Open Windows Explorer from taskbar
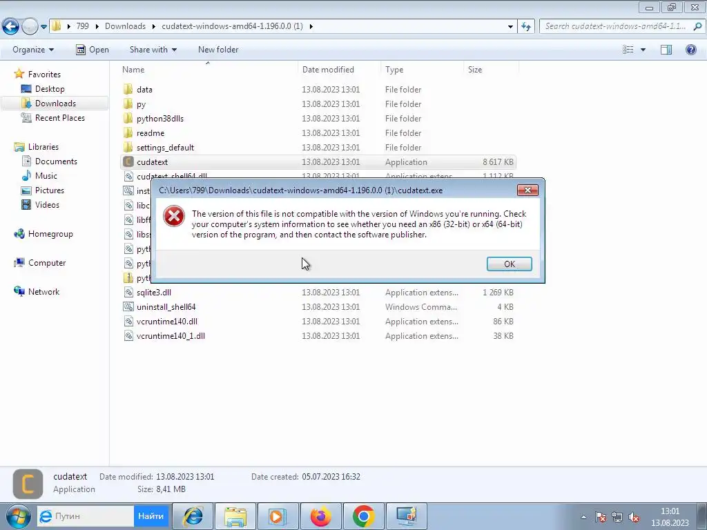 [235, 516]
